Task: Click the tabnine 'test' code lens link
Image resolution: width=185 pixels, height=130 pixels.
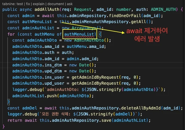Action: [20, 4]
